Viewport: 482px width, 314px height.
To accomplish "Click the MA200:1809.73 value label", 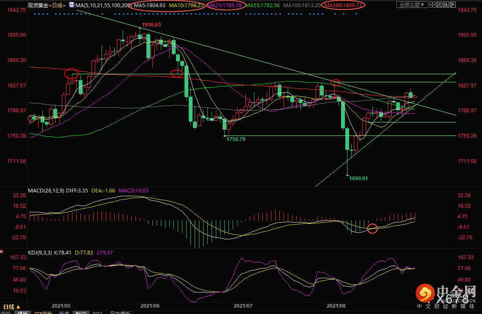I will 343,5.
